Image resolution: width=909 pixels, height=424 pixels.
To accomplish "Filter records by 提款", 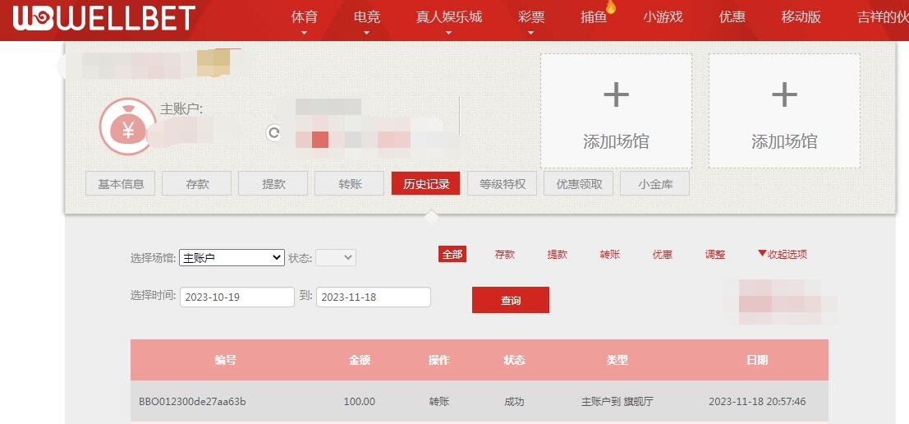I will pyautogui.click(x=557, y=254).
